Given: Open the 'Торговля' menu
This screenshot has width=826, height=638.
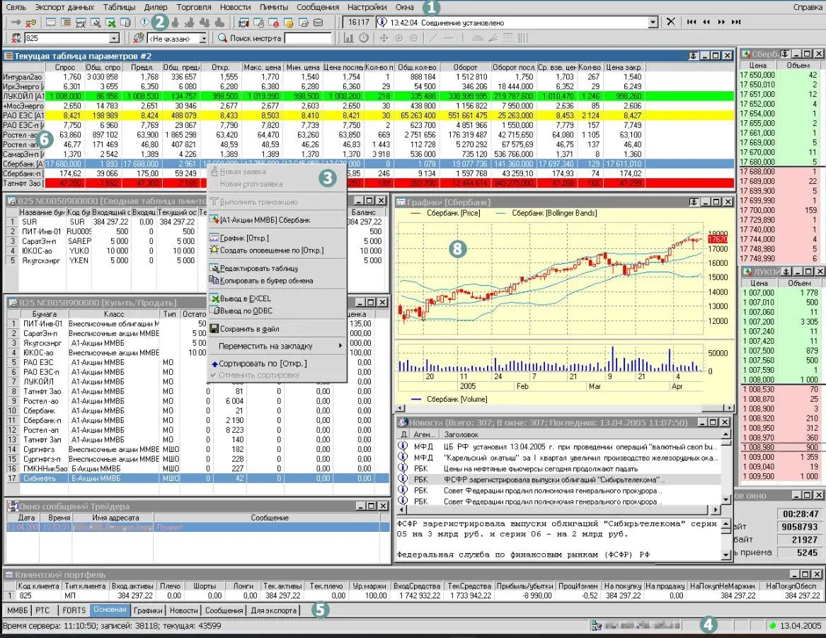Looking at the screenshot, I should point(193,7).
